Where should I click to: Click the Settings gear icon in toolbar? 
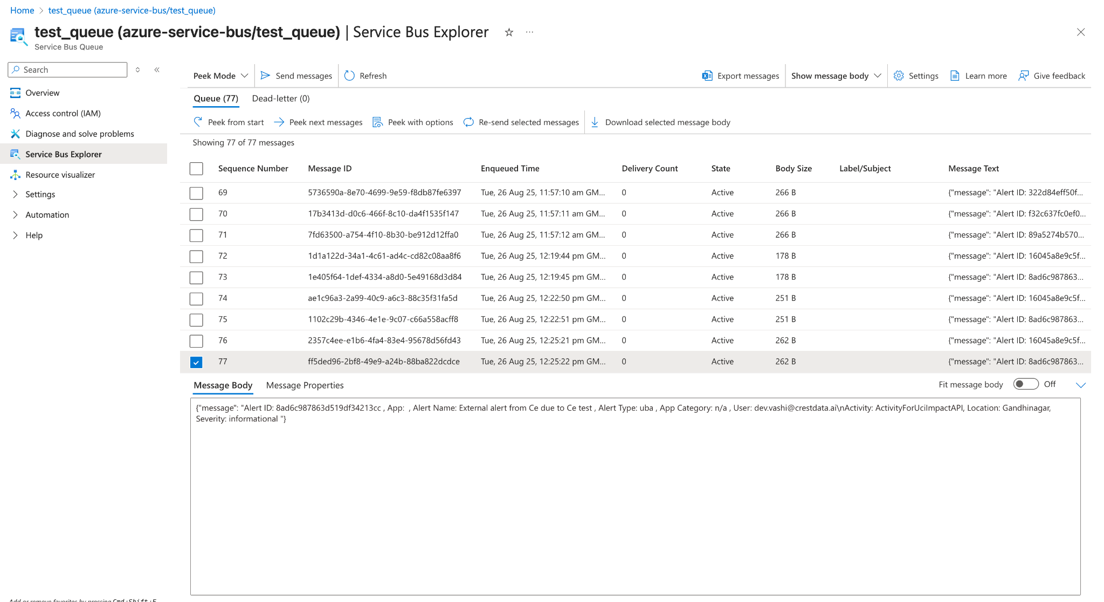click(x=899, y=75)
